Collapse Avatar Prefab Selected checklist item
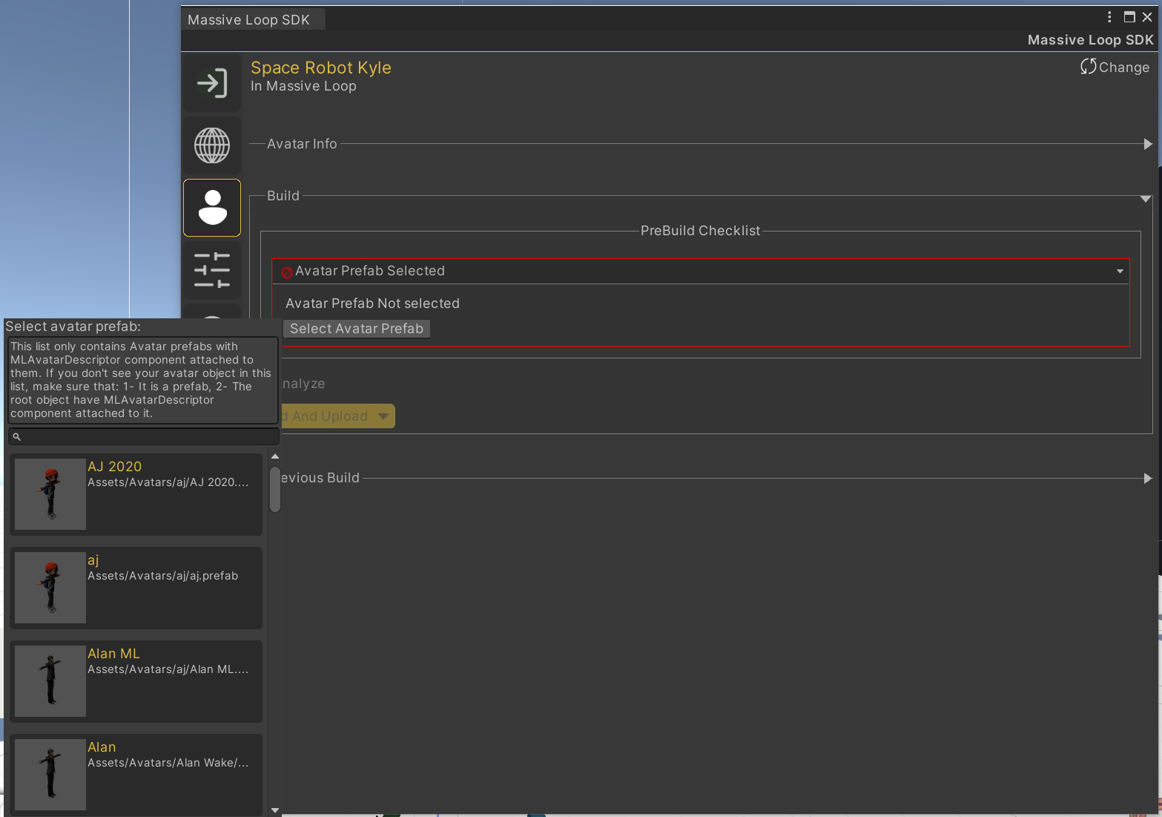The width and height of the screenshot is (1162, 817). (x=1120, y=272)
